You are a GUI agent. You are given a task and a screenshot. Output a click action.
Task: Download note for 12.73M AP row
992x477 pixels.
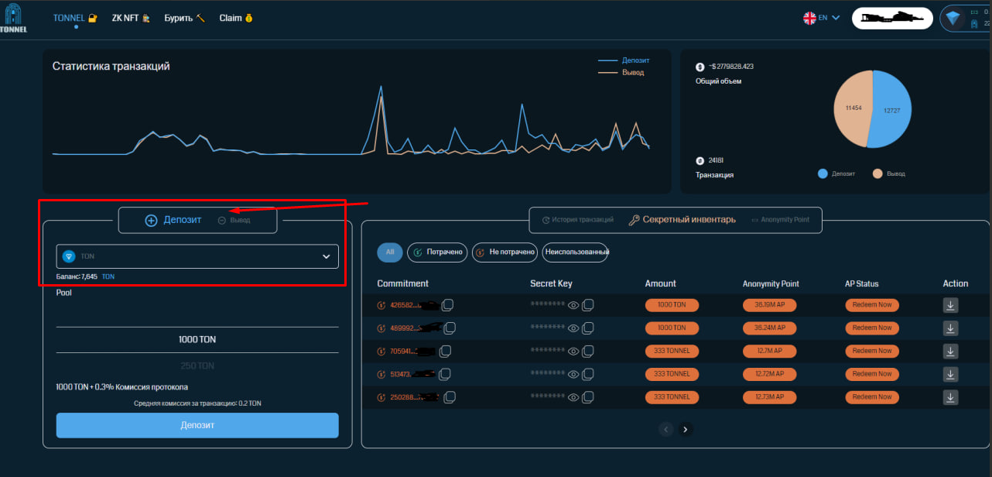950,397
